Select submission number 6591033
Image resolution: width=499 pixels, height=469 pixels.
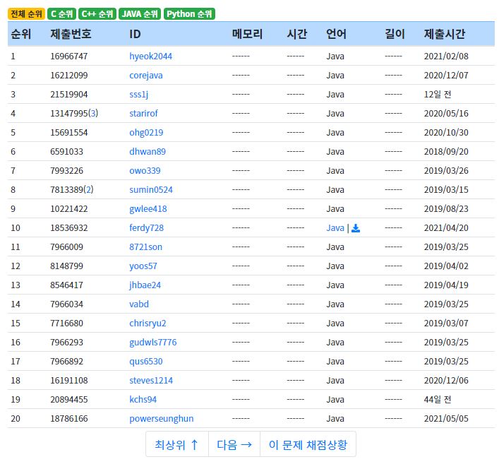click(x=66, y=152)
